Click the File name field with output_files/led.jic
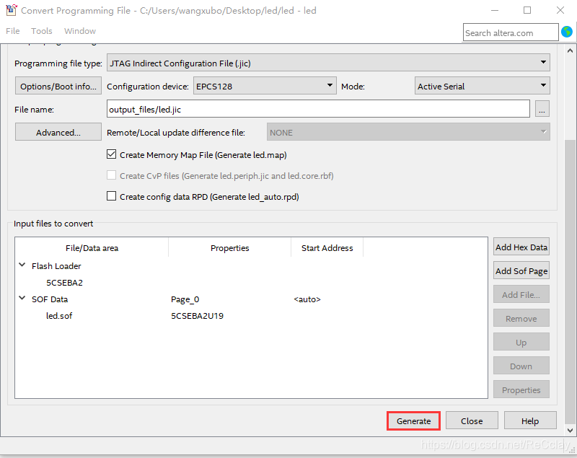 tap(318, 109)
